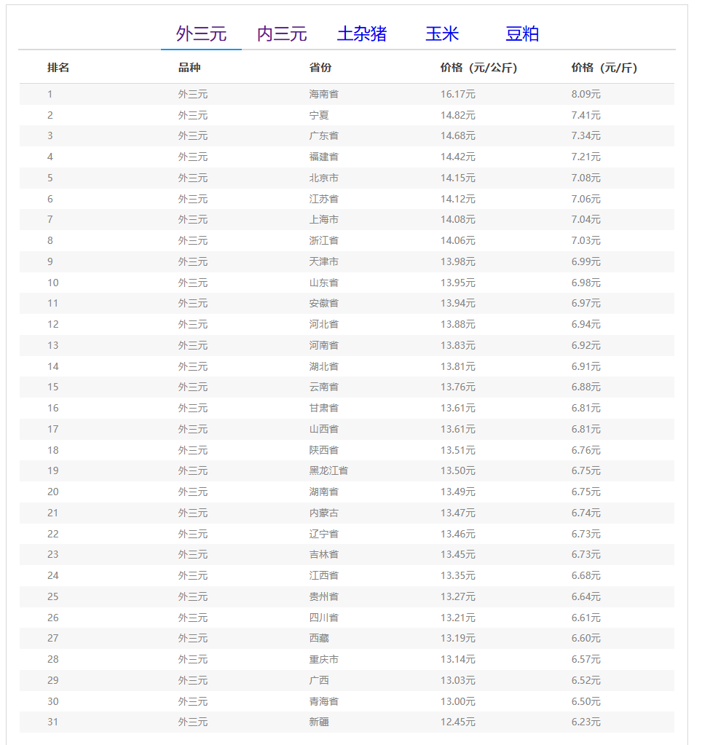The width and height of the screenshot is (702, 745).
Task: Click the 13.51元 price value
Action: [458, 450]
